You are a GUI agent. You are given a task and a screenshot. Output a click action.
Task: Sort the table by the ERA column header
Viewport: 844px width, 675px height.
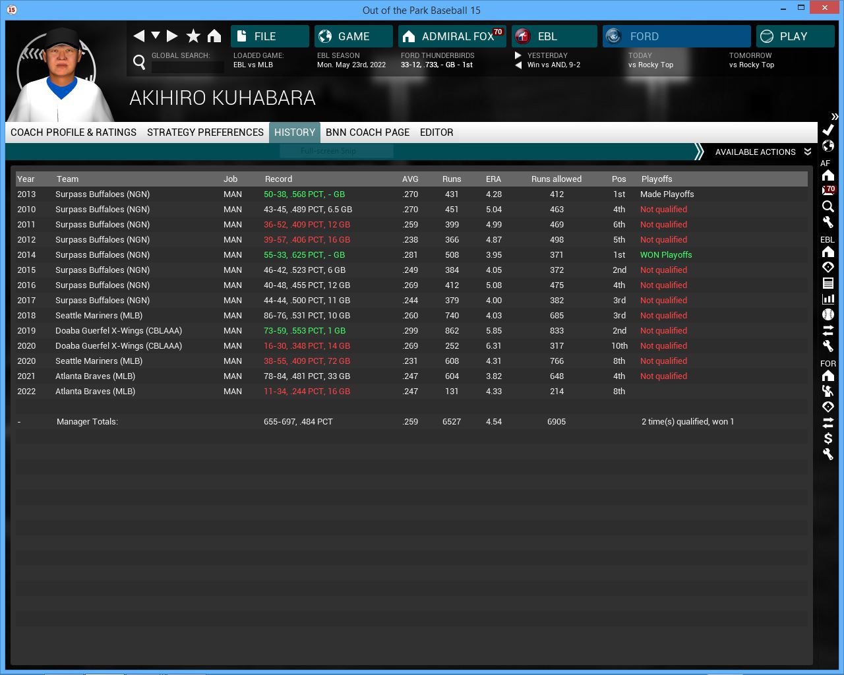[493, 179]
